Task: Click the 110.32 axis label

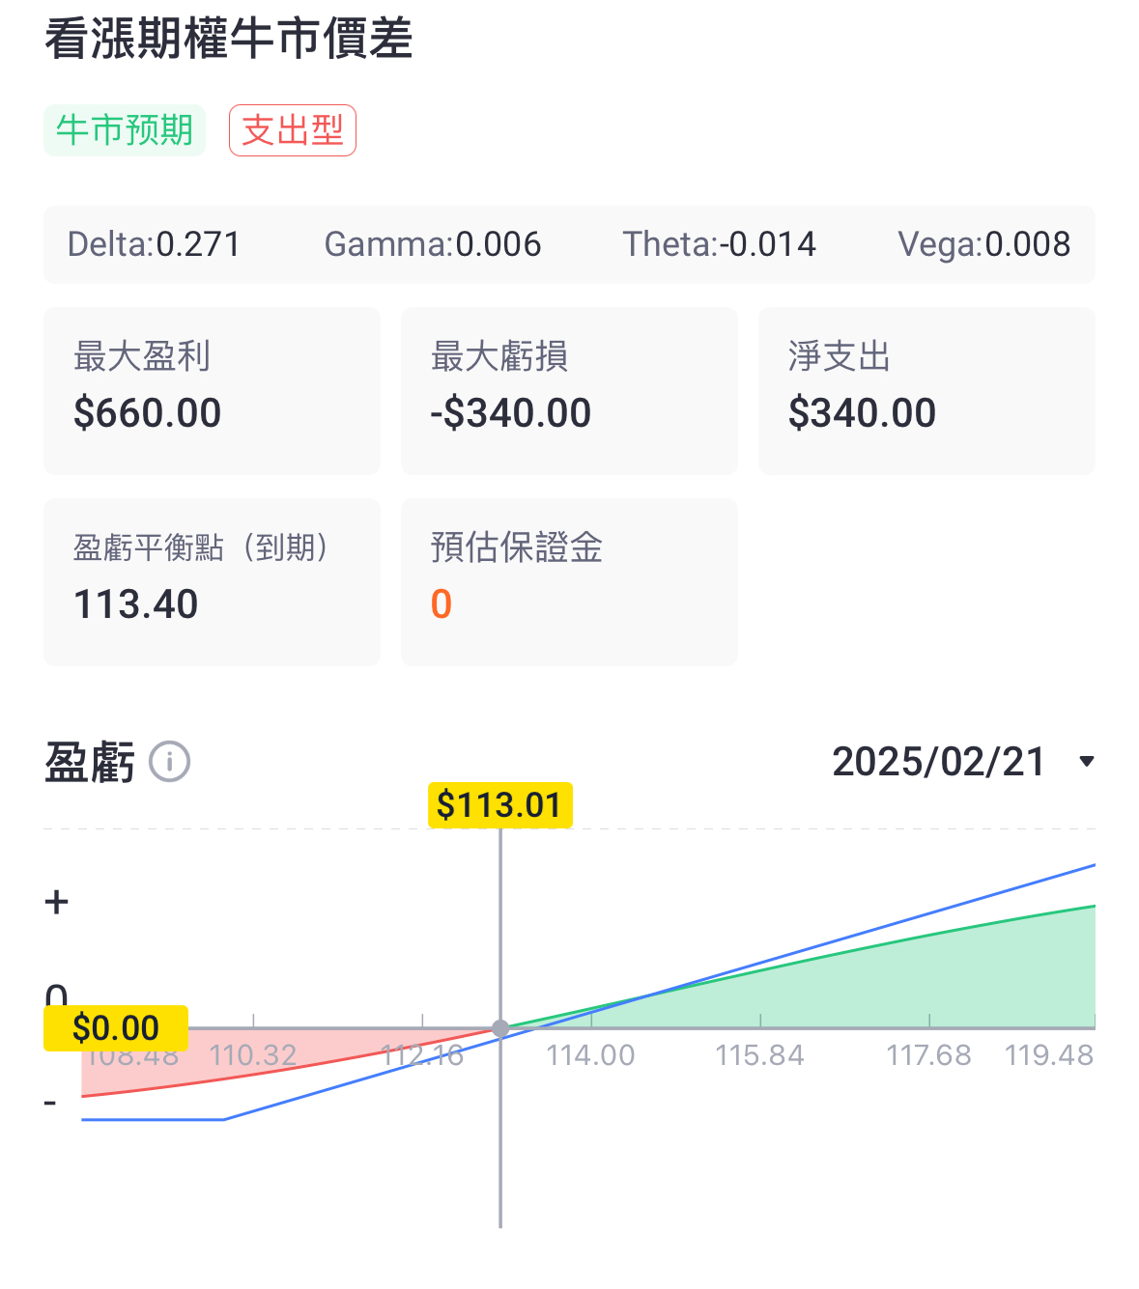Action: click(x=253, y=1055)
